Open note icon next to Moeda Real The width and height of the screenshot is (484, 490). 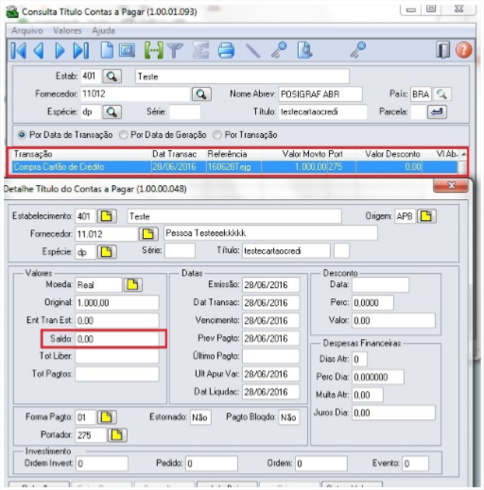click(x=132, y=284)
